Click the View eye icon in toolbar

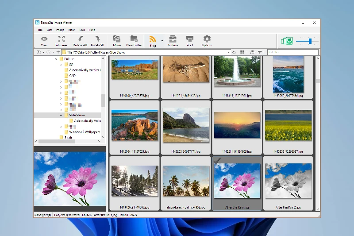[44, 40]
